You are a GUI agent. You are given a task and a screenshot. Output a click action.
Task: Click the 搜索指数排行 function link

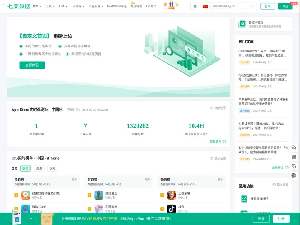(x=259, y=199)
